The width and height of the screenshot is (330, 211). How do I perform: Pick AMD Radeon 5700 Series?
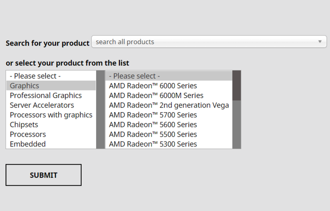pyautogui.click(x=169, y=115)
